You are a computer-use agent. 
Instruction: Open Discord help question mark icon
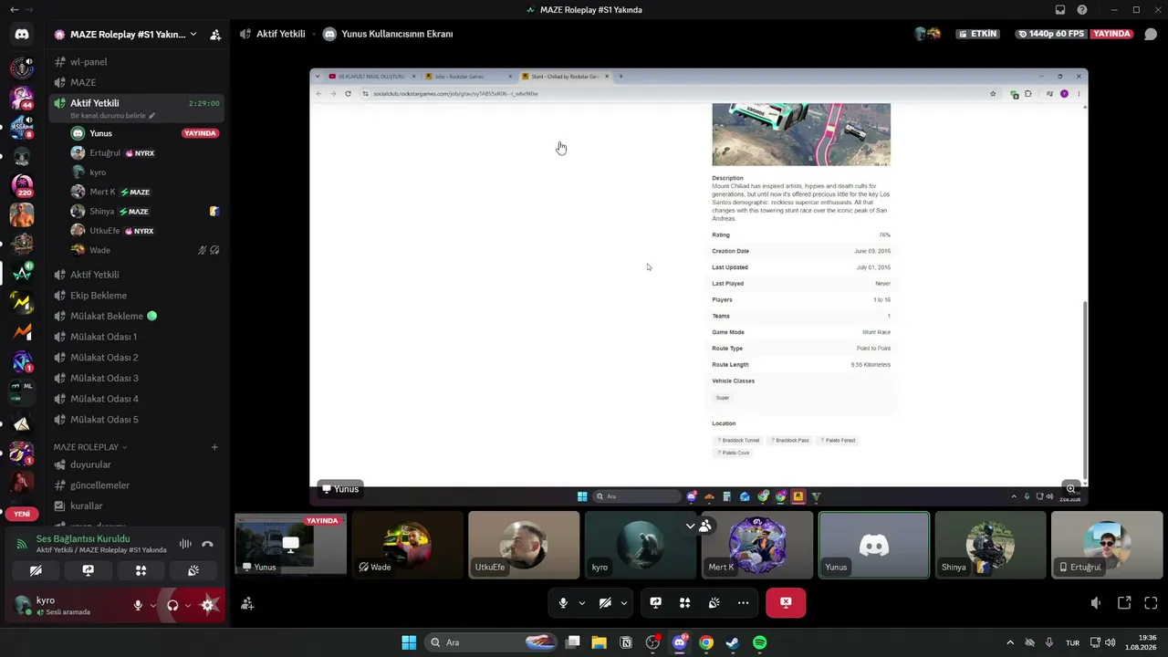[x=1082, y=10]
